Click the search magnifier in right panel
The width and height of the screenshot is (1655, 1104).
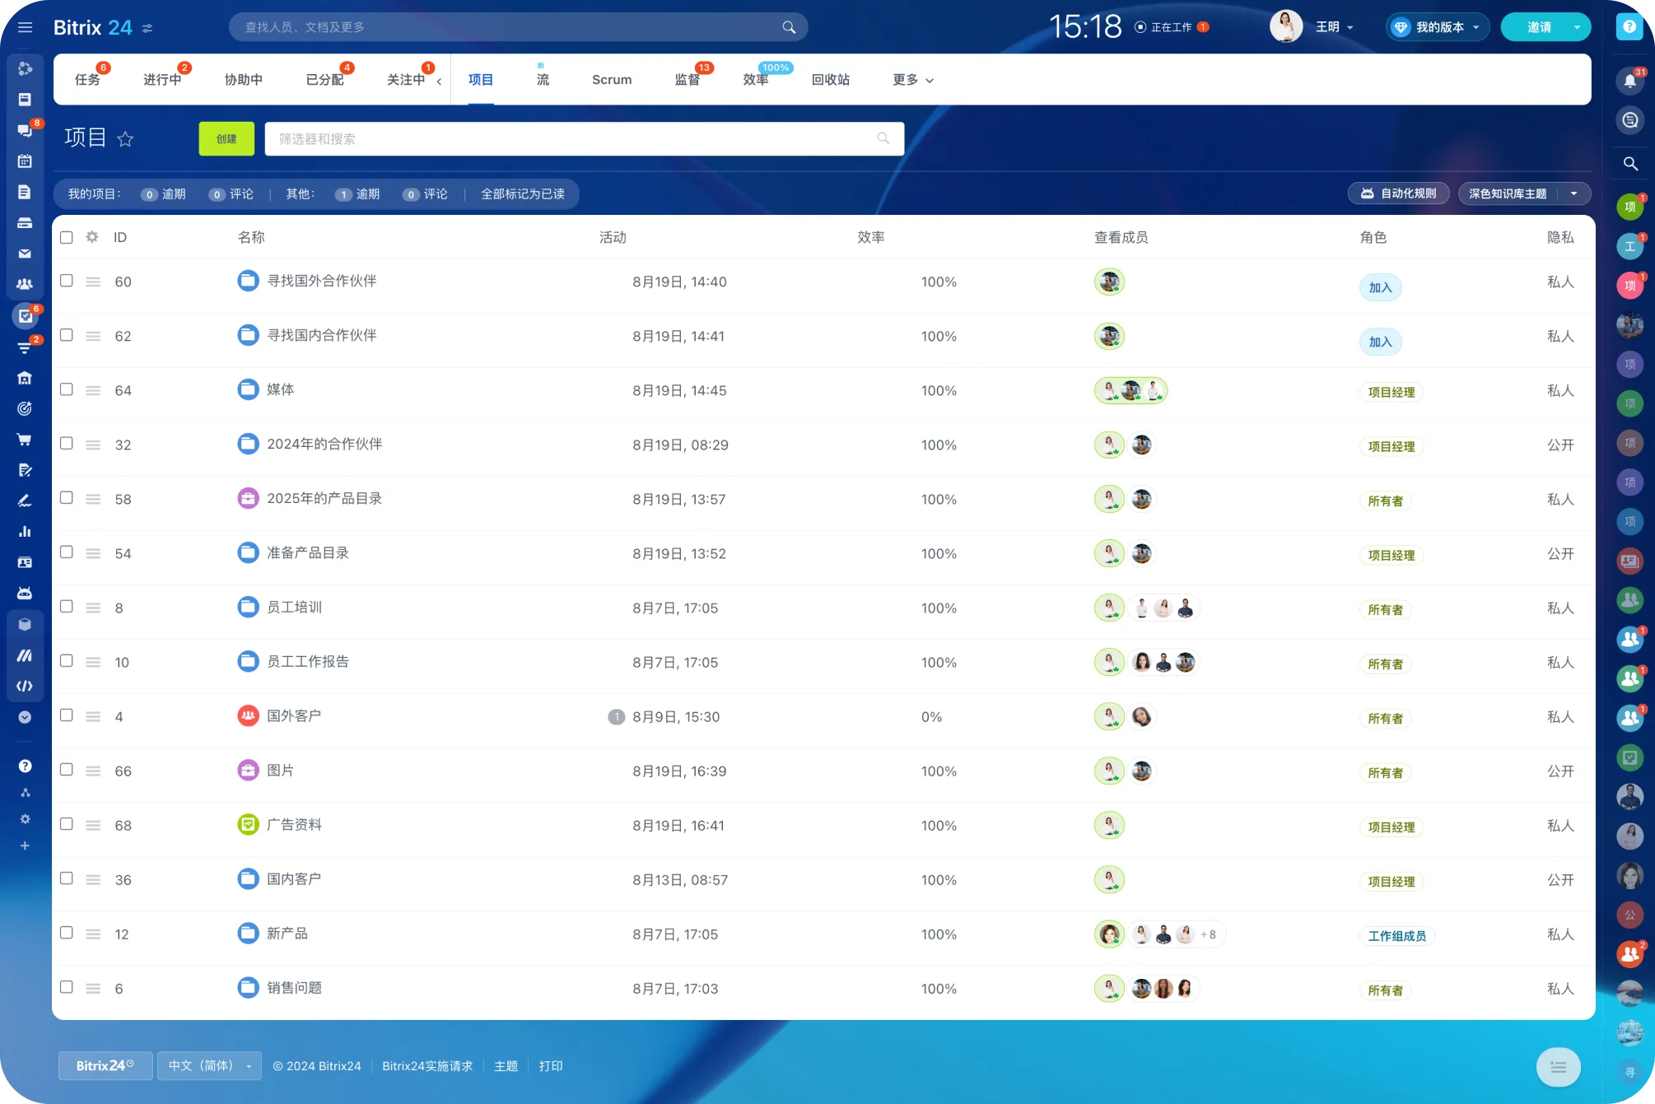(1629, 163)
